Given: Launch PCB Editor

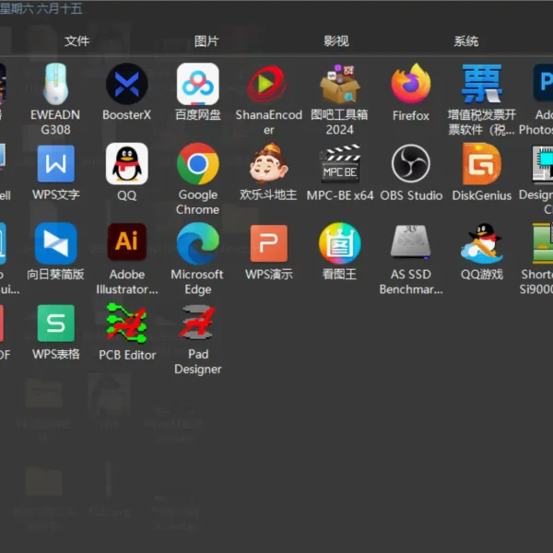Looking at the screenshot, I should click(x=127, y=324).
